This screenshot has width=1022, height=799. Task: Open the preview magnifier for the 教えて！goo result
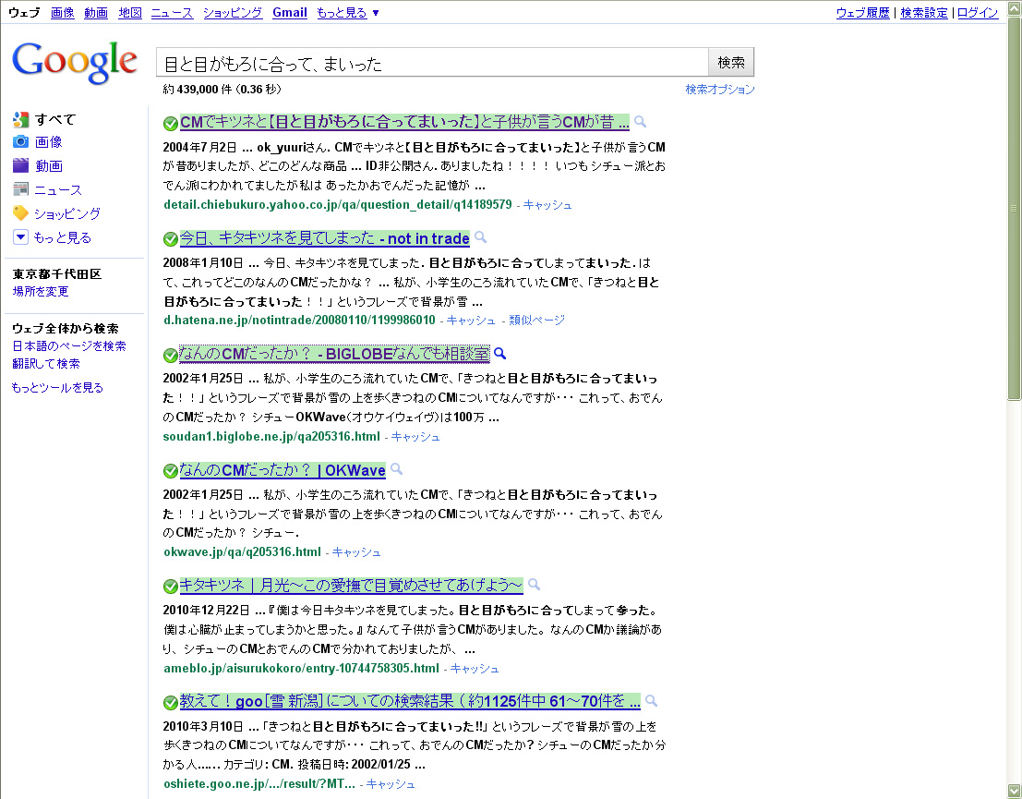pyautogui.click(x=651, y=700)
